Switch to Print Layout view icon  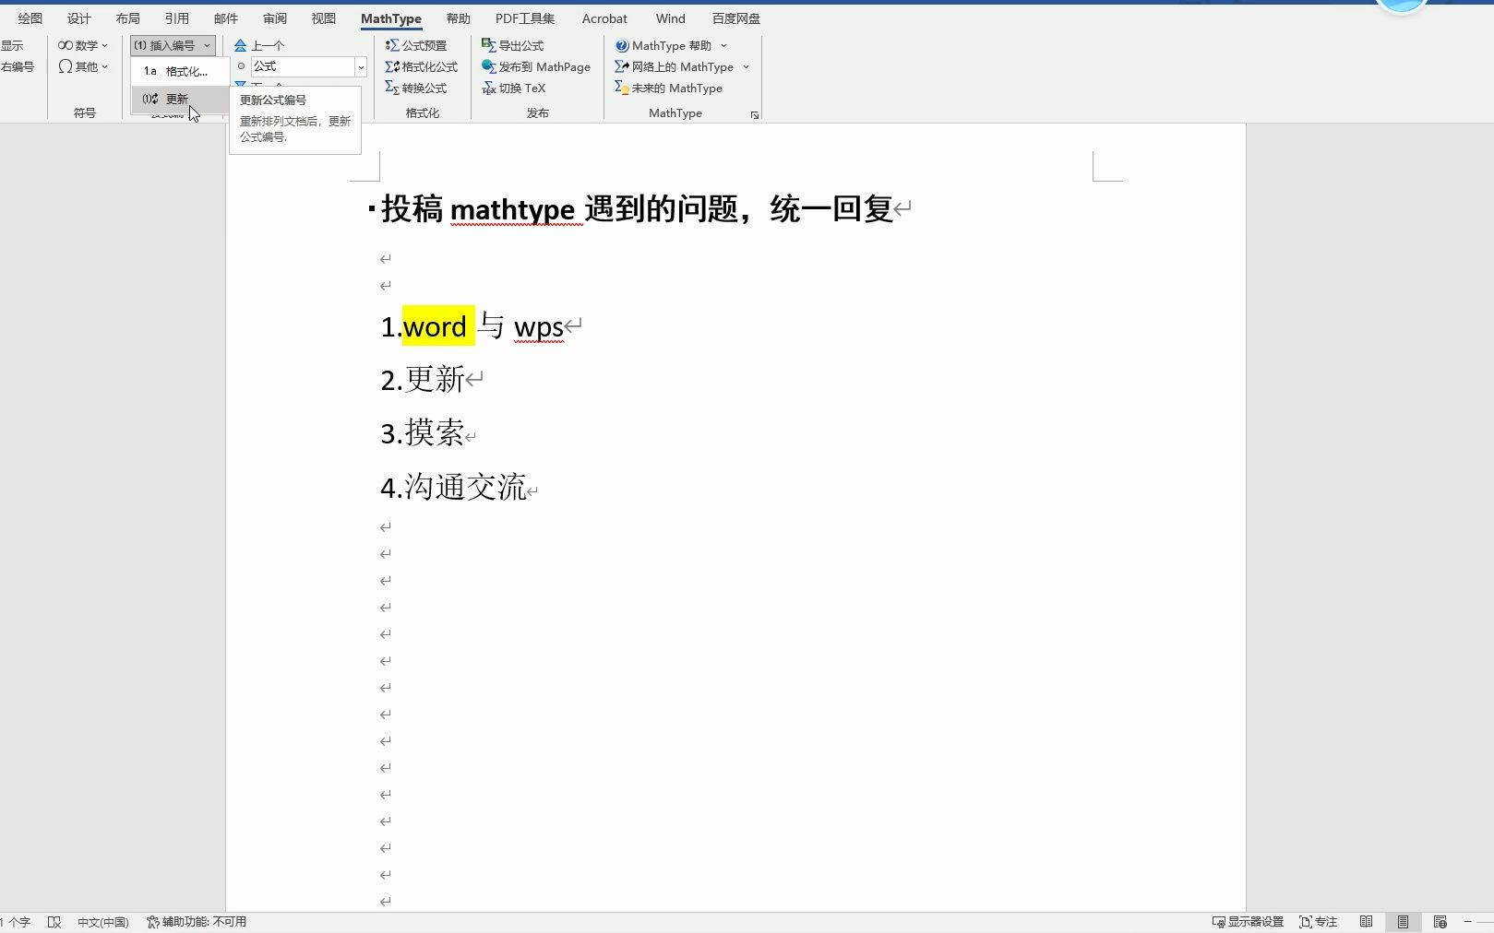[x=1403, y=922]
